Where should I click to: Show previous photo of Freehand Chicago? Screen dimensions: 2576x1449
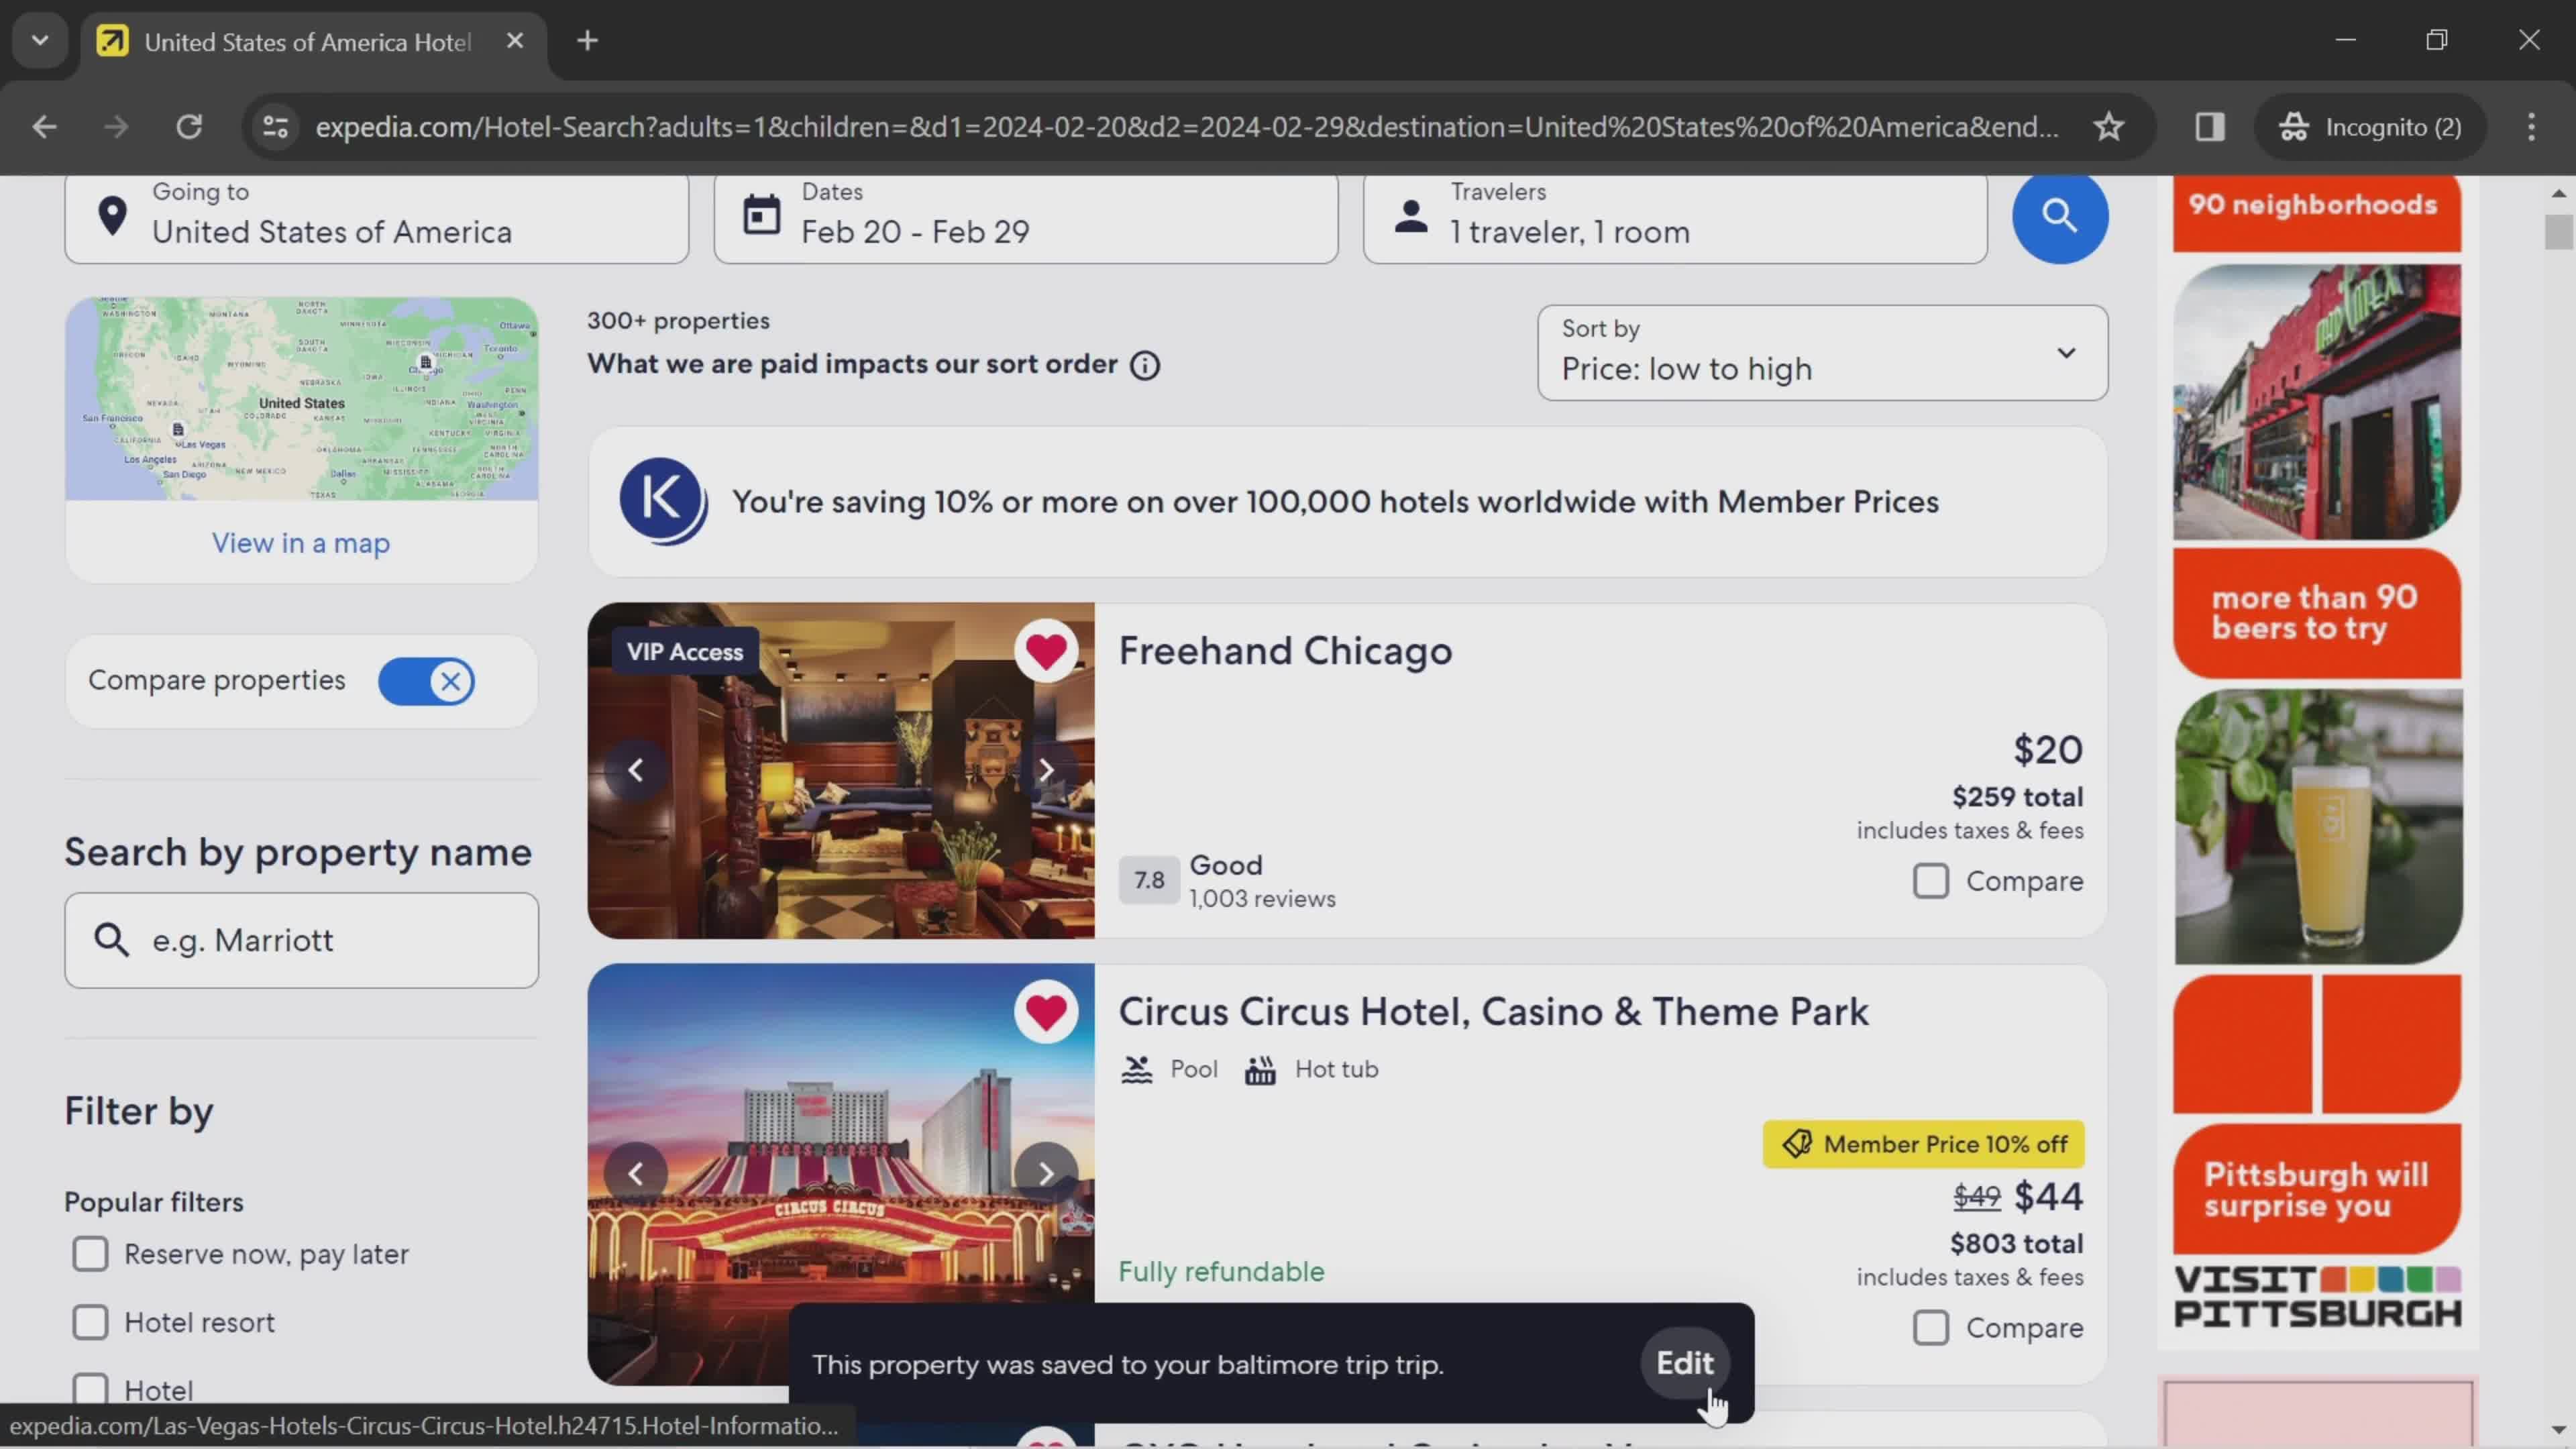(x=636, y=770)
